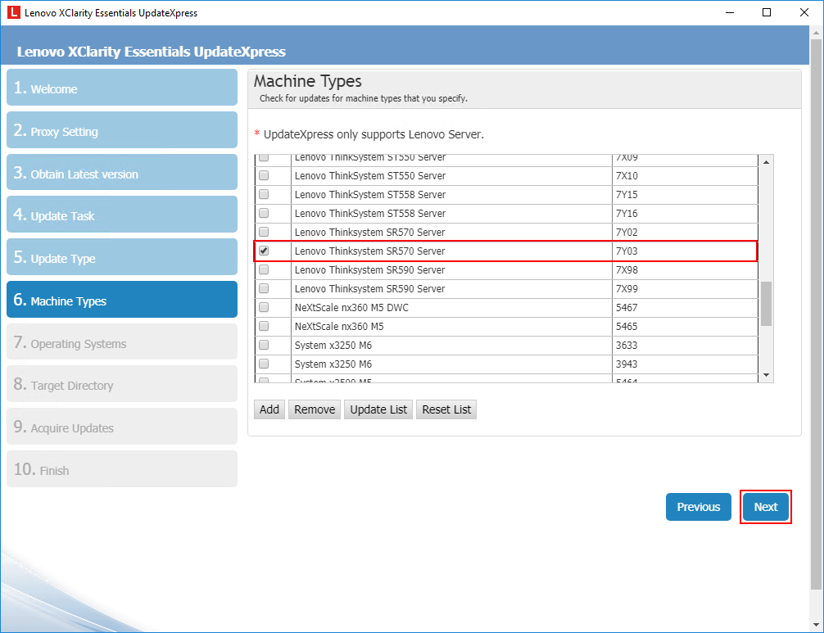
Task: Check the System x3250 M6 3633 checkbox
Action: [264, 345]
